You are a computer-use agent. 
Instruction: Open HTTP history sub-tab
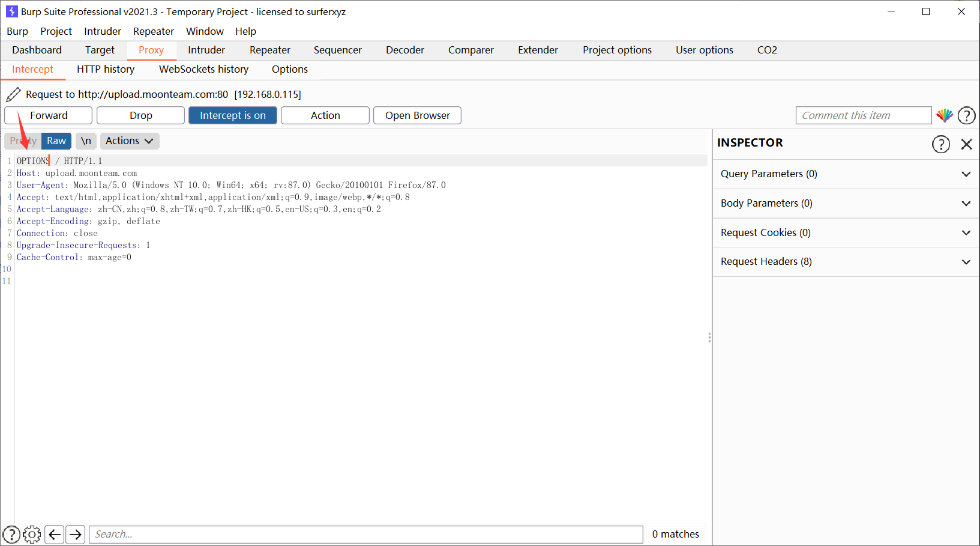106,69
